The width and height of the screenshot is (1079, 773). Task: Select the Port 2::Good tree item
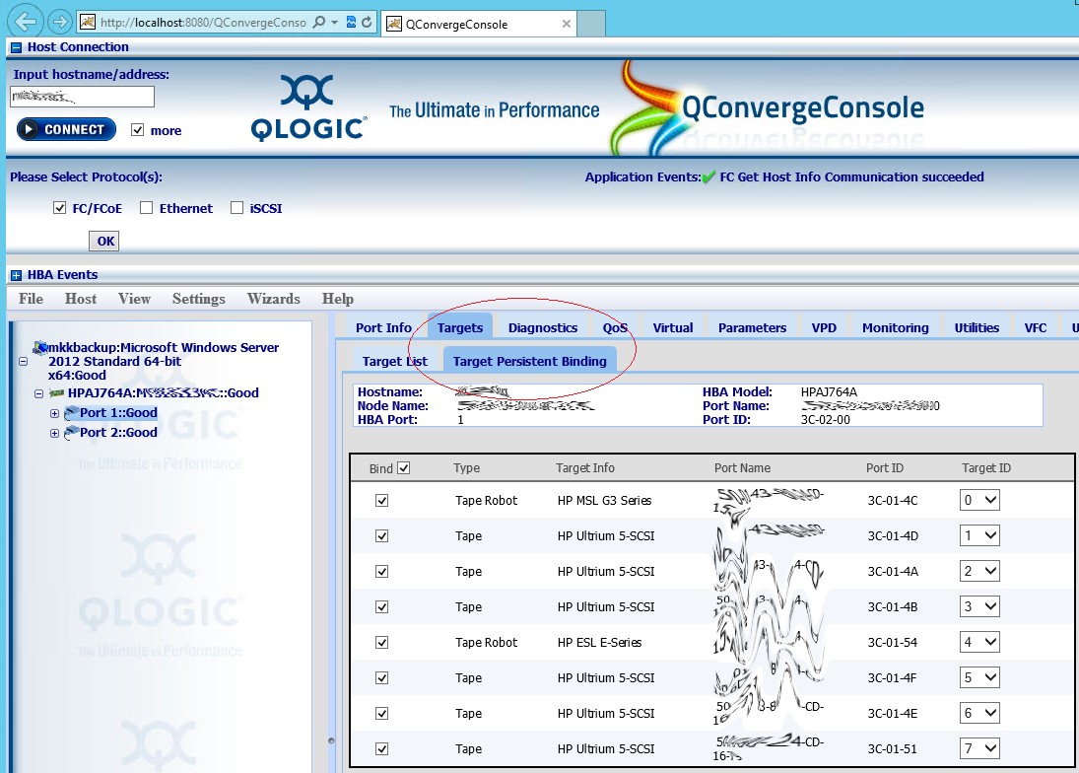point(118,433)
